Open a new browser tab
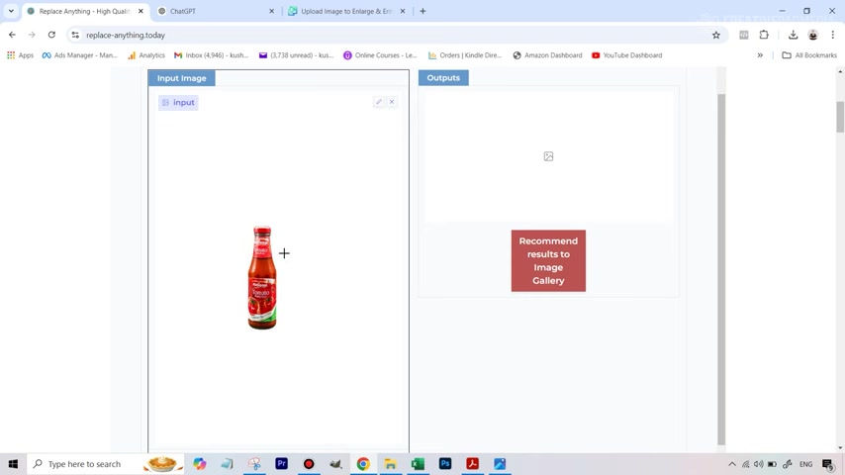The height and width of the screenshot is (475, 845). (x=423, y=11)
